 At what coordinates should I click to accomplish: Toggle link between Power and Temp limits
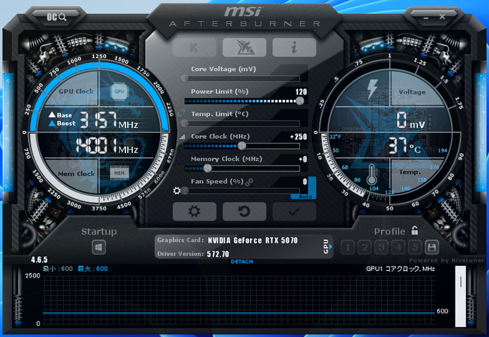point(181,113)
